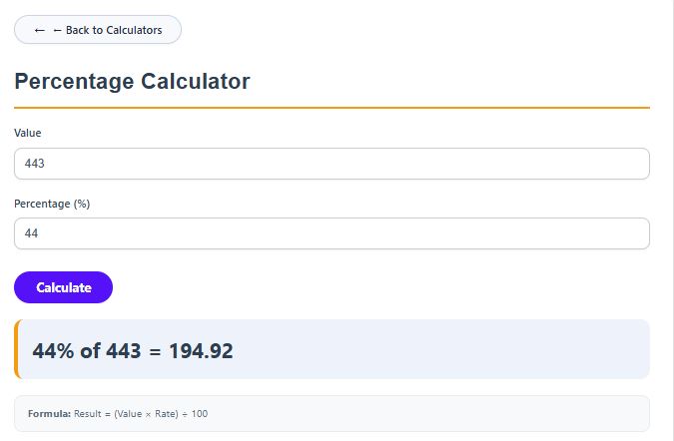The width and height of the screenshot is (674, 441).
Task: Click the 443 value in the result line
Action: (124, 351)
